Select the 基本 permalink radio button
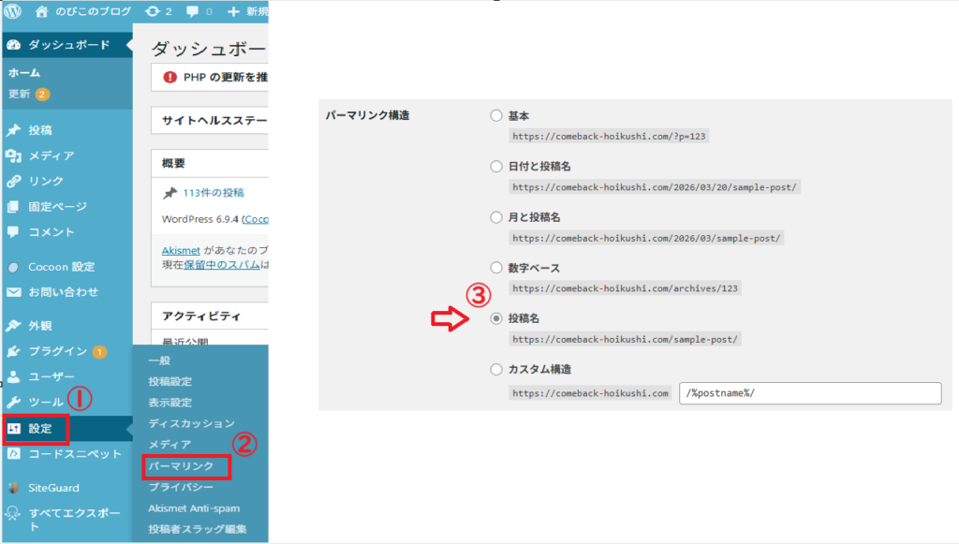959x544 pixels. point(496,116)
